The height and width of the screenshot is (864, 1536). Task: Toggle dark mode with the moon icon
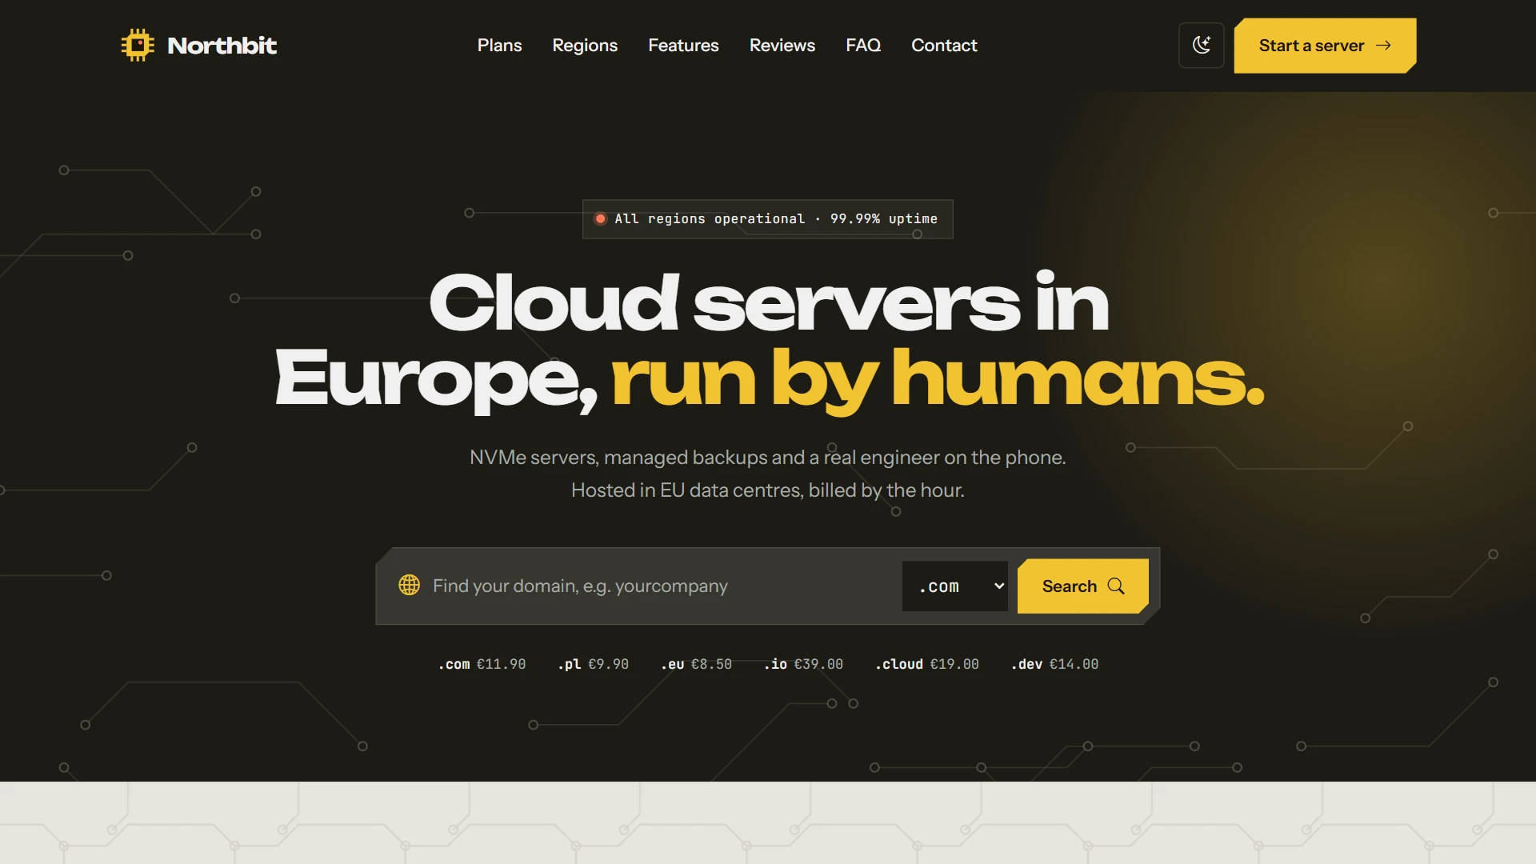pos(1201,46)
